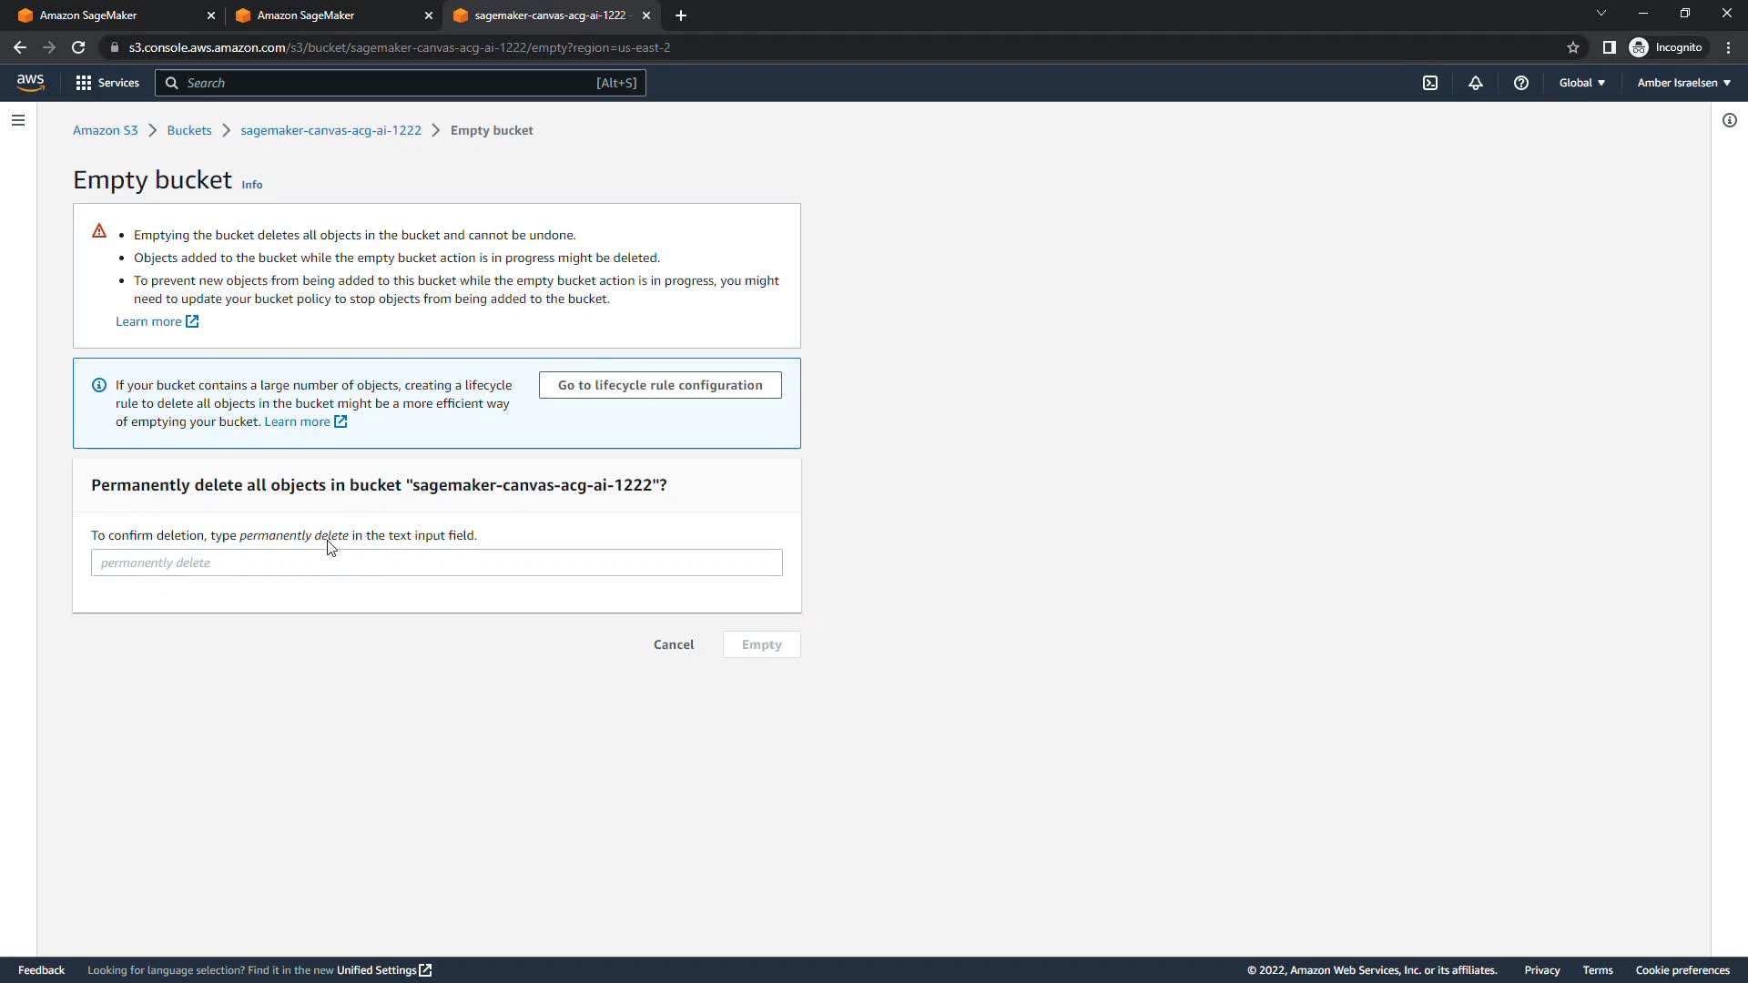
Task: Open the Info link beside Empty bucket
Action: coord(251,185)
